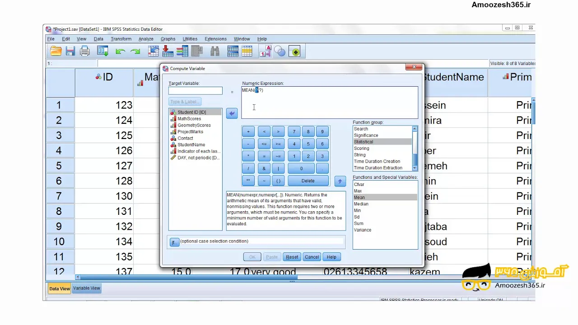Select Significance function group
Screen dimensions: 578x325
click(382, 135)
